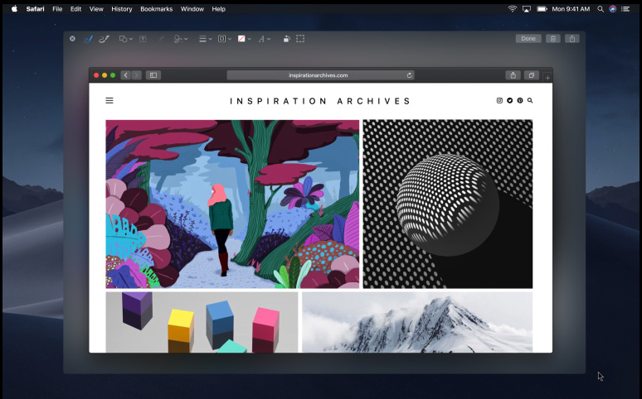Open the hamburger menu on Inspiration Archives
This screenshot has height=399, width=642.
click(x=109, y=100)
